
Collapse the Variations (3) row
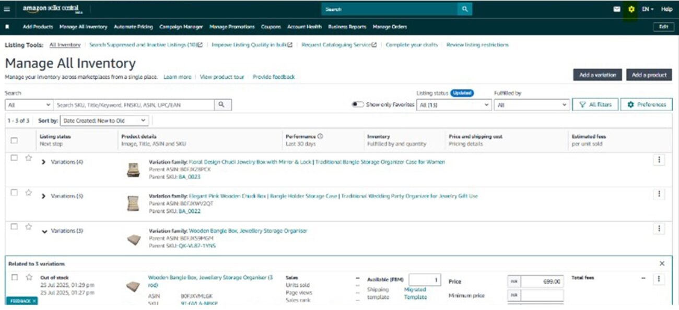tap(44, 231)
